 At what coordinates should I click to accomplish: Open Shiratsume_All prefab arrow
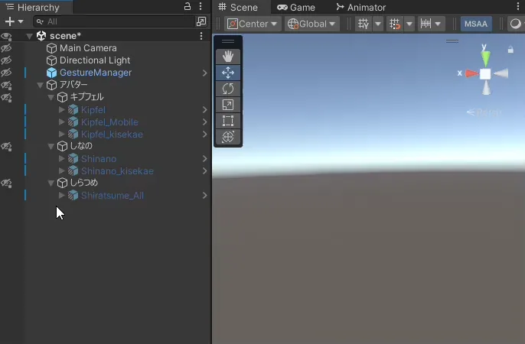(204, 196)
